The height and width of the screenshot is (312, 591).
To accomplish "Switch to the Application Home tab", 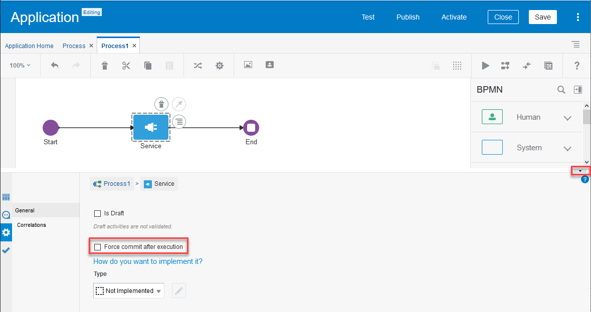I will [29, 46].
